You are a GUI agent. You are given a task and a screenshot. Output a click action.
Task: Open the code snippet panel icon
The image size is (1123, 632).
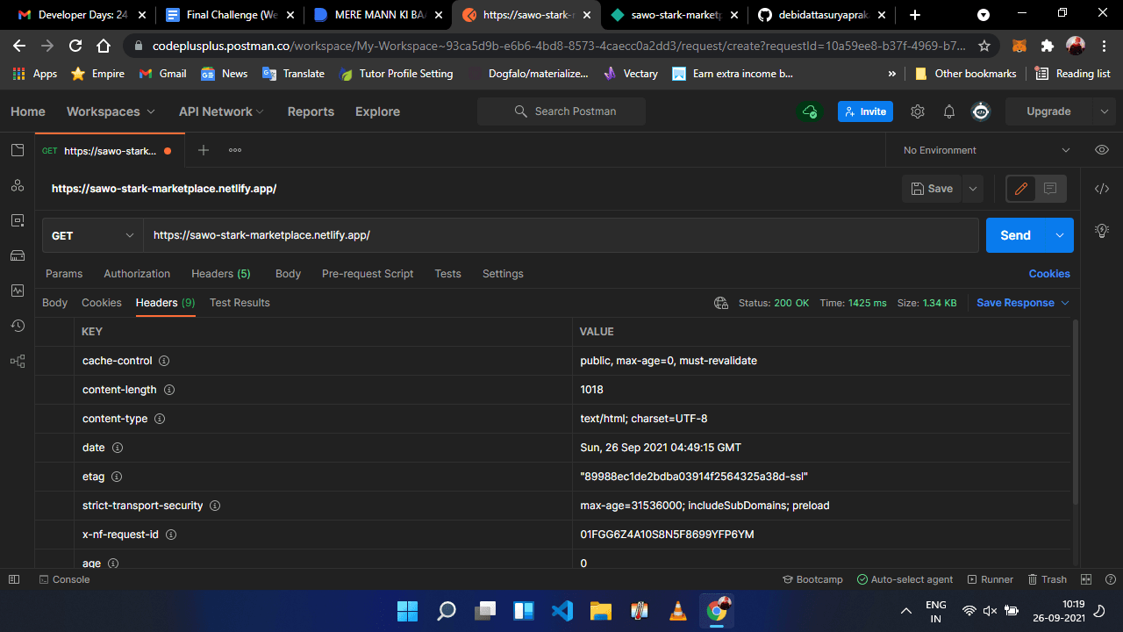point(1102,189)
